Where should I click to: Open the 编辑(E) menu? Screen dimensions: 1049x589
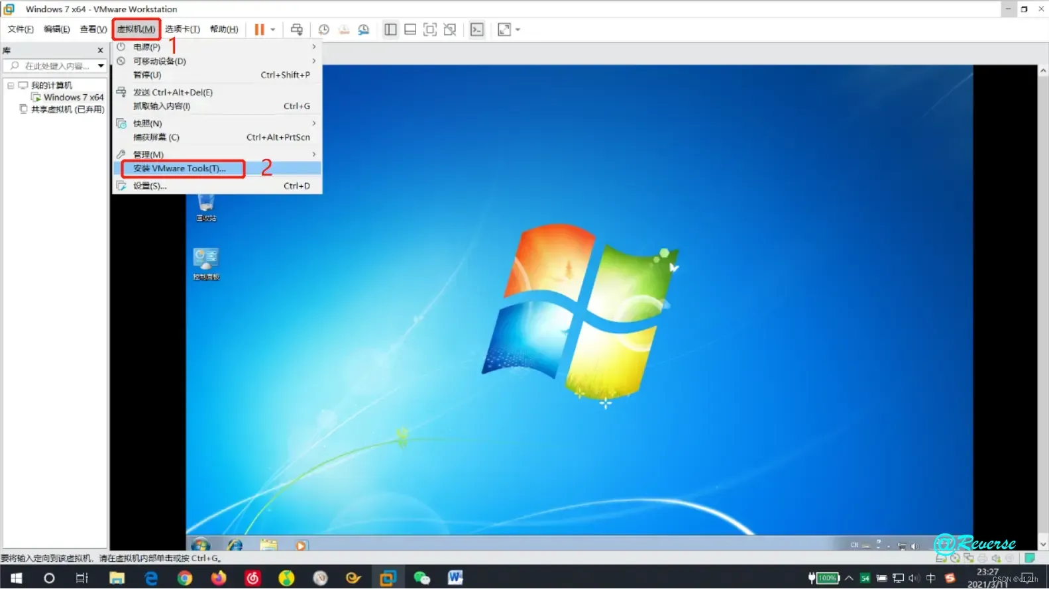pos(57,29)
